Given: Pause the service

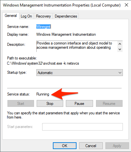Looking at the screenshot, I should (x=79, y=104).
